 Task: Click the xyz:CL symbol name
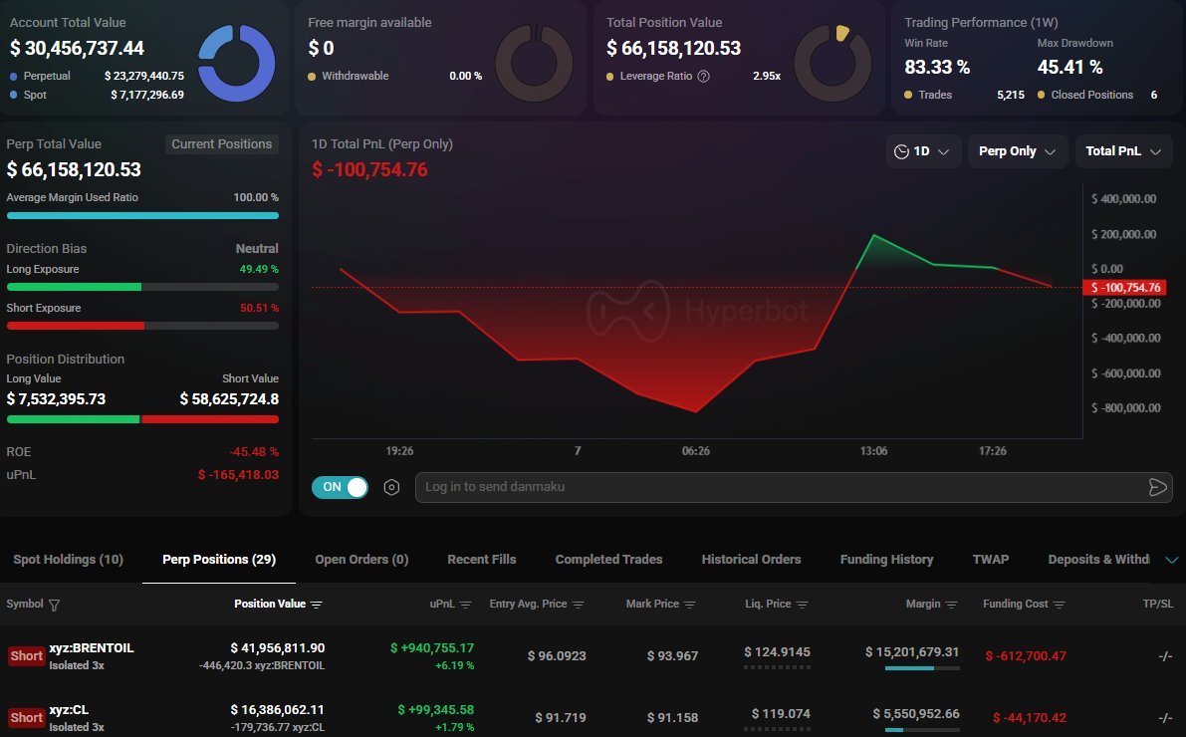69,710
